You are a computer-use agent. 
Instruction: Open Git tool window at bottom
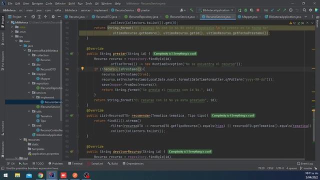11,163
